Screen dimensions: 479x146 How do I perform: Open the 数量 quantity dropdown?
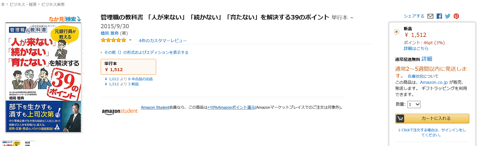pyautogui.click(x=414, y=104)
